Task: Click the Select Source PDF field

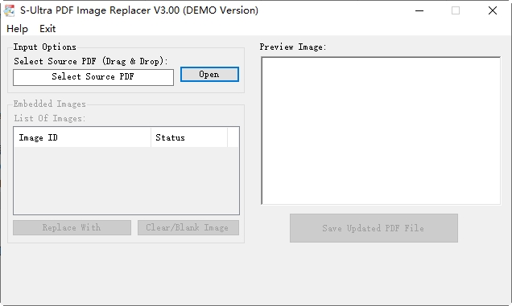Action: (x=93, y=77)
